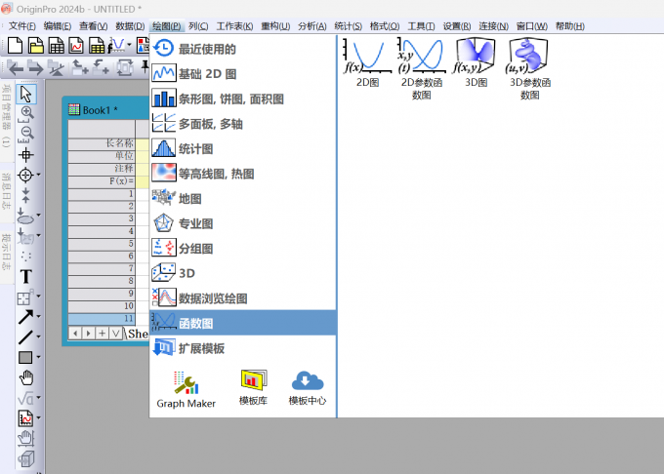Open the Column (列) menu
664x474 pixels.
tap(198, 26)
